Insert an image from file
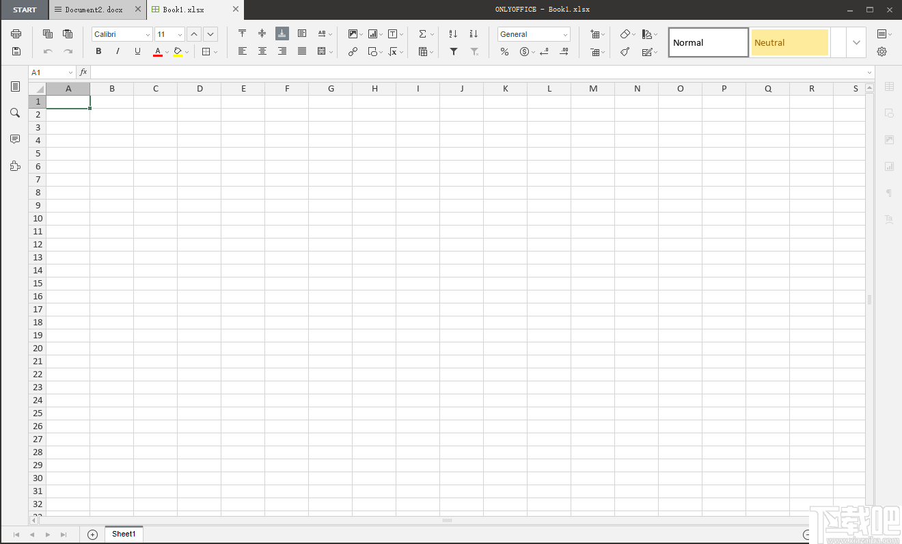Image resolution: width=902 pixels, height=544 pixels. (x=353, y=33)
